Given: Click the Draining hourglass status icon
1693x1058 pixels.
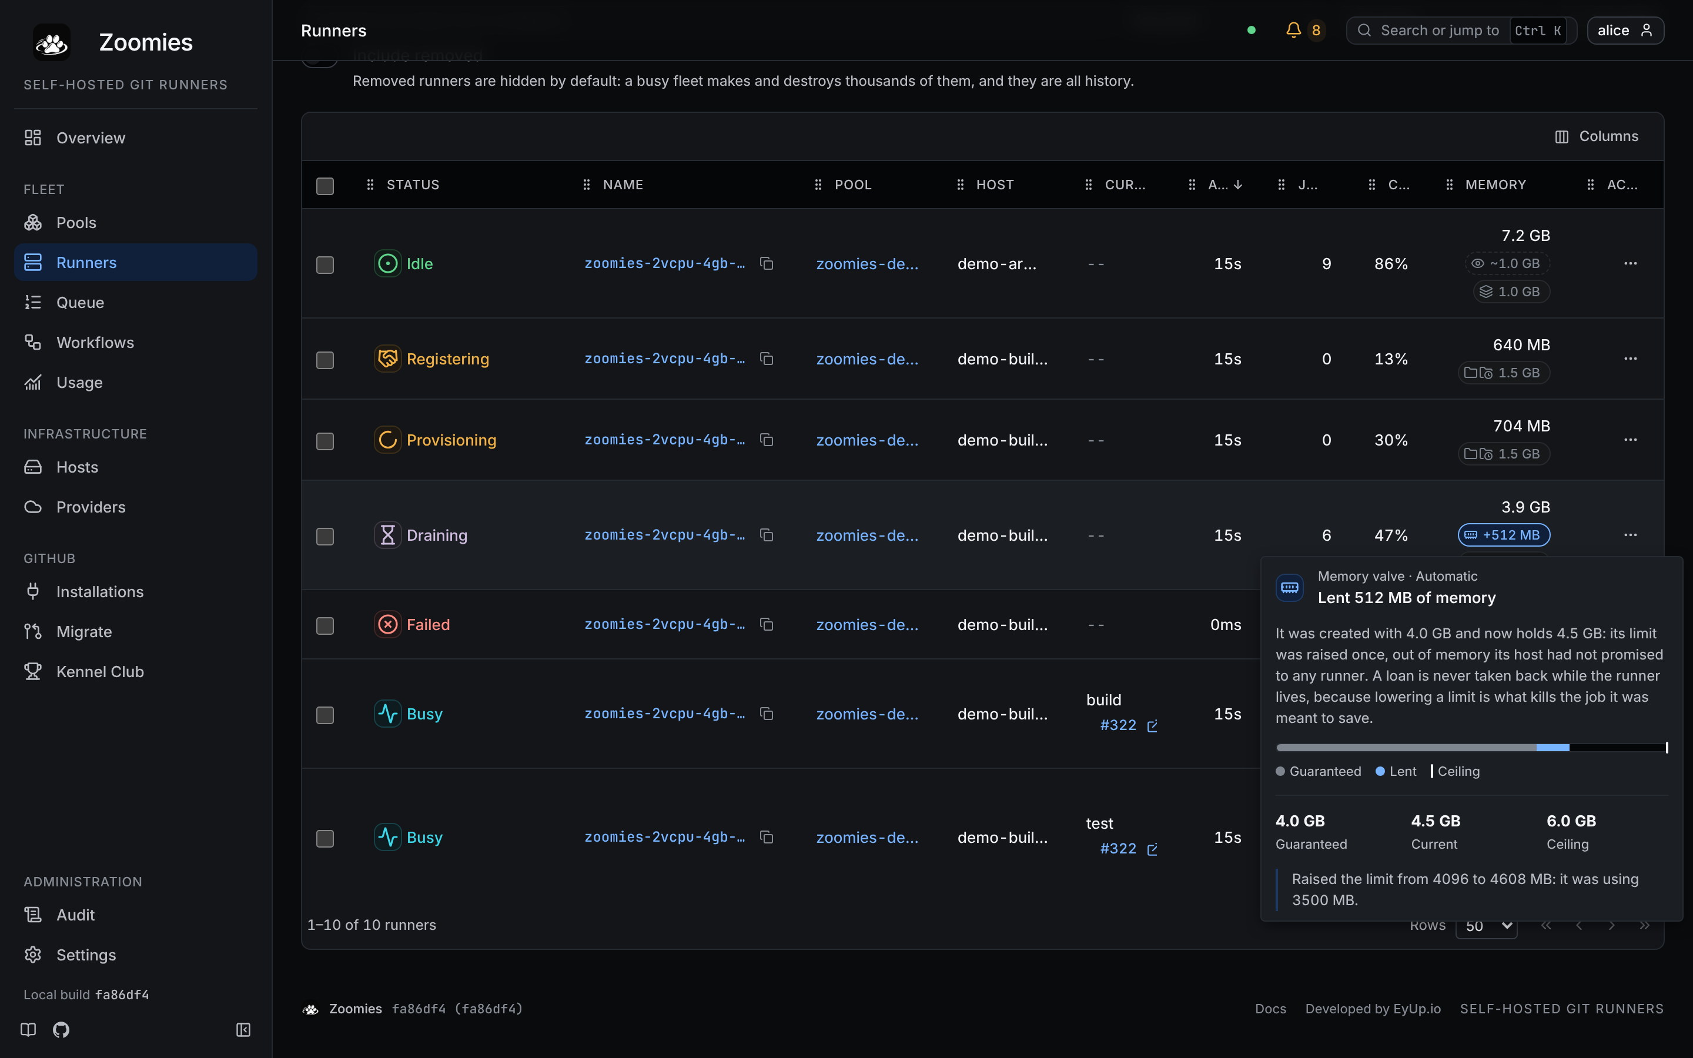Looking at the screenshot, I should coord(387,535).
